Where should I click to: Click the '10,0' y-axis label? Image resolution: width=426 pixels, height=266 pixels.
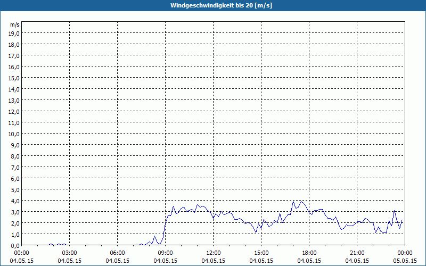pos(14,134)
